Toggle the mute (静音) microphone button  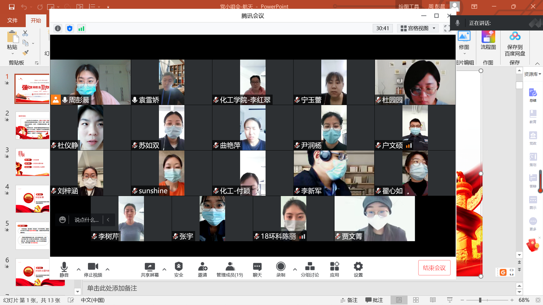(64, 269)
